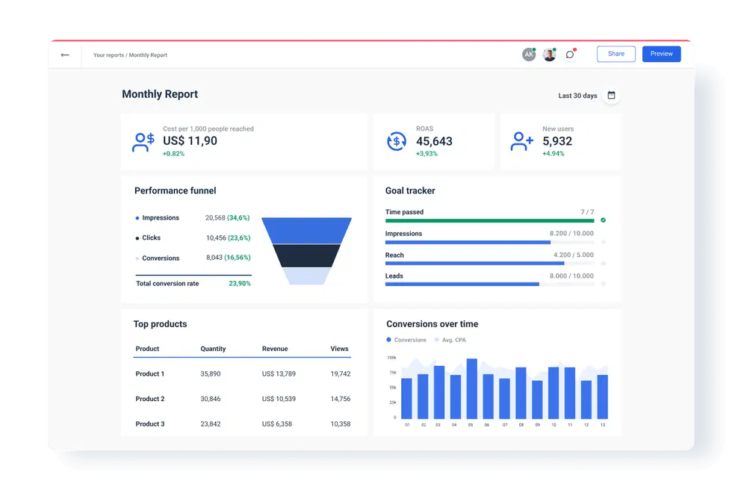Image resolution: width=741 pixels, height=490 pixels.
Task: Click the Conversions funnel legend row
Action: pyautogui.click(x=193, y=258)
